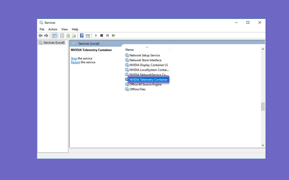This screenshot has width=289, height=180.
Task: Click the gear icon beside Network Store Interface
Action: pos(127,60)
